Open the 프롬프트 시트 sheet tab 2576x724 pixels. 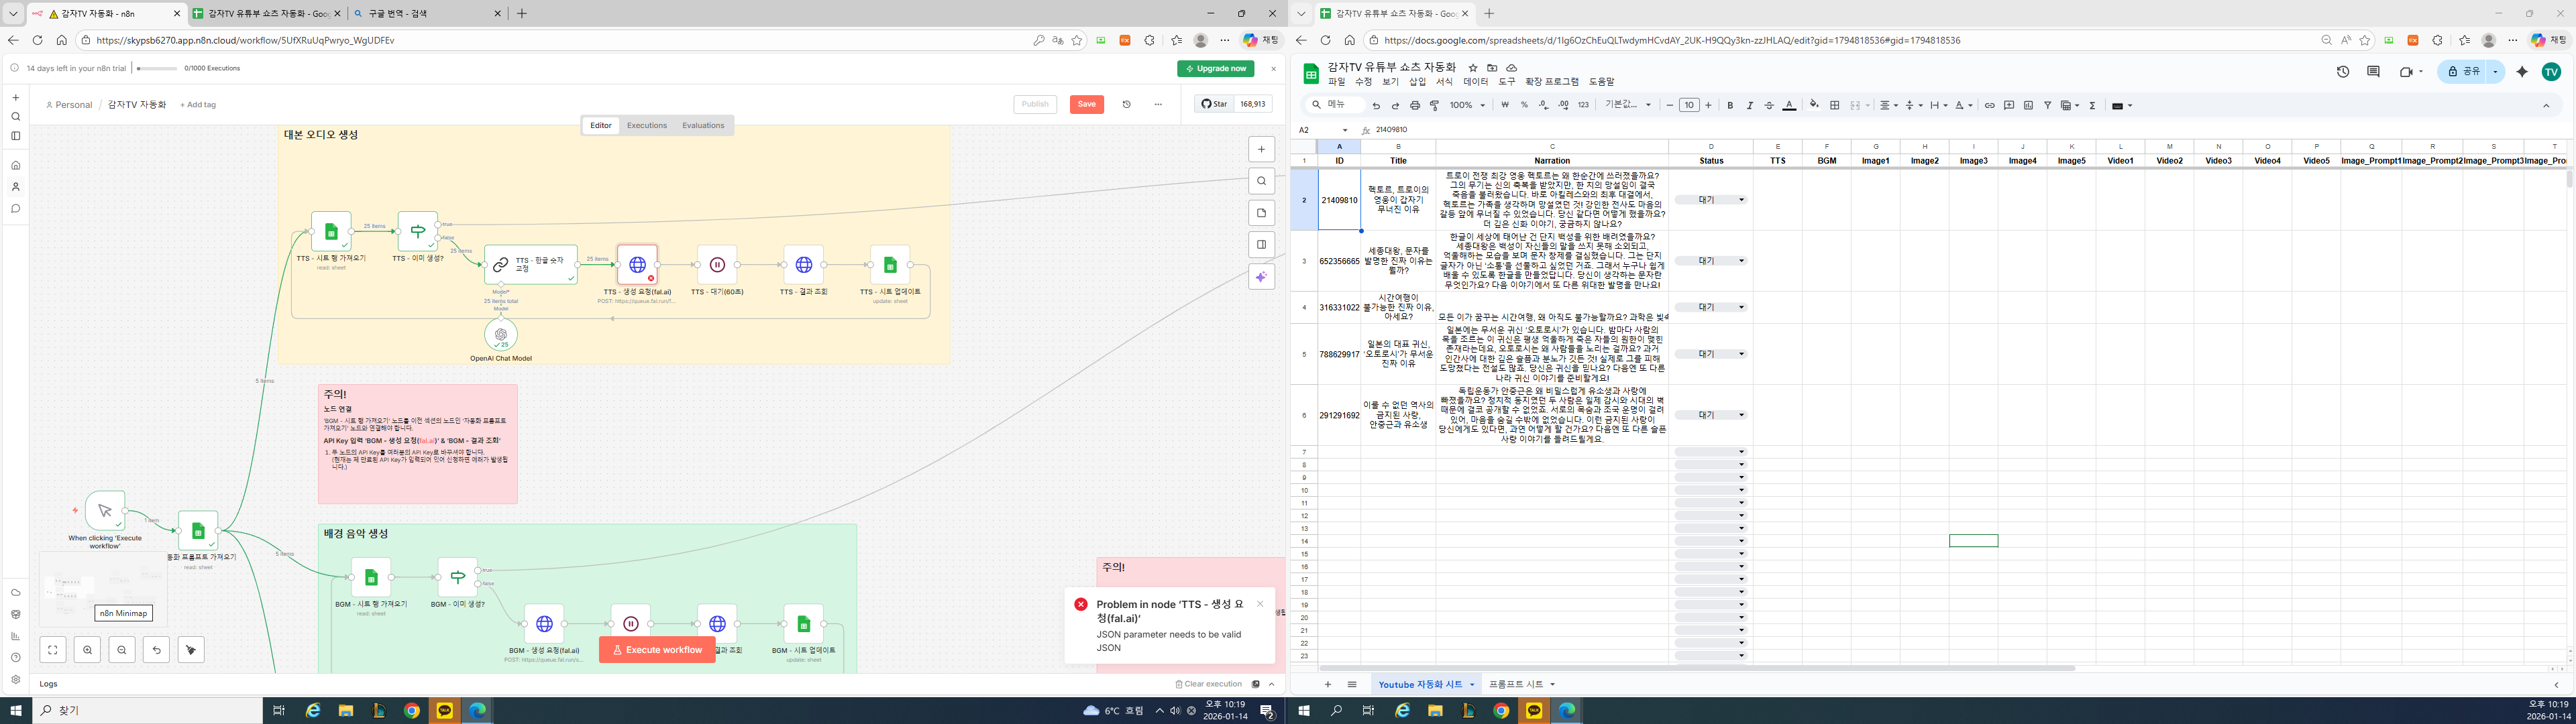(1516, 684)
